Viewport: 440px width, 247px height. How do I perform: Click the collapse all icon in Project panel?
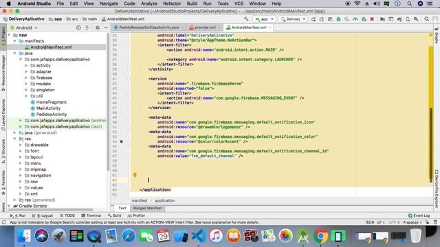coord(87,27)
